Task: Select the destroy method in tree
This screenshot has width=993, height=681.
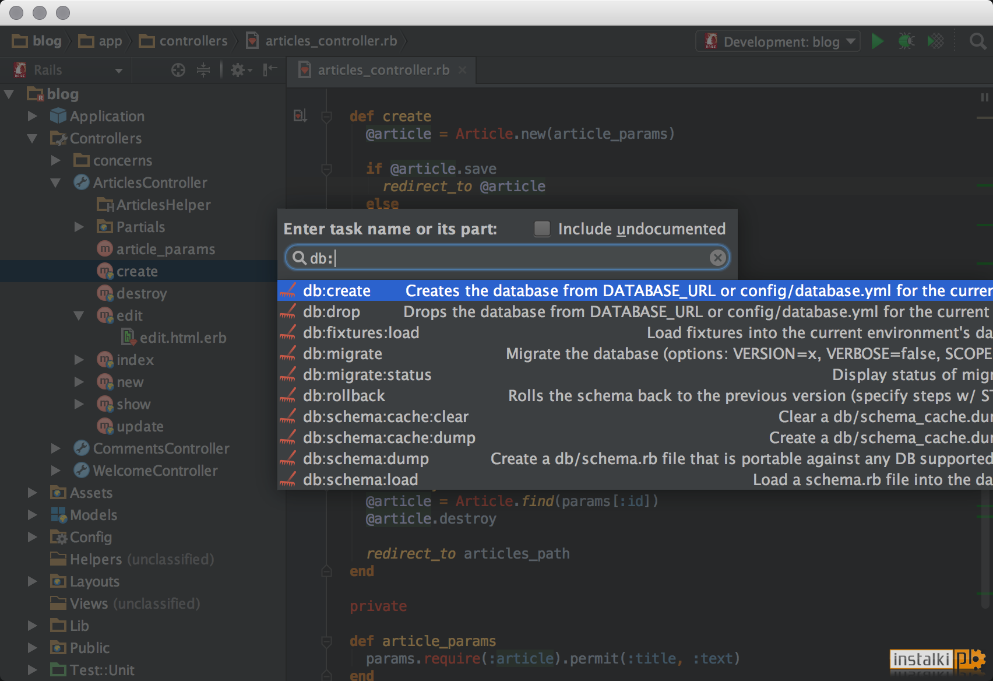Action: pyautogui.click(x=142, y=293)
